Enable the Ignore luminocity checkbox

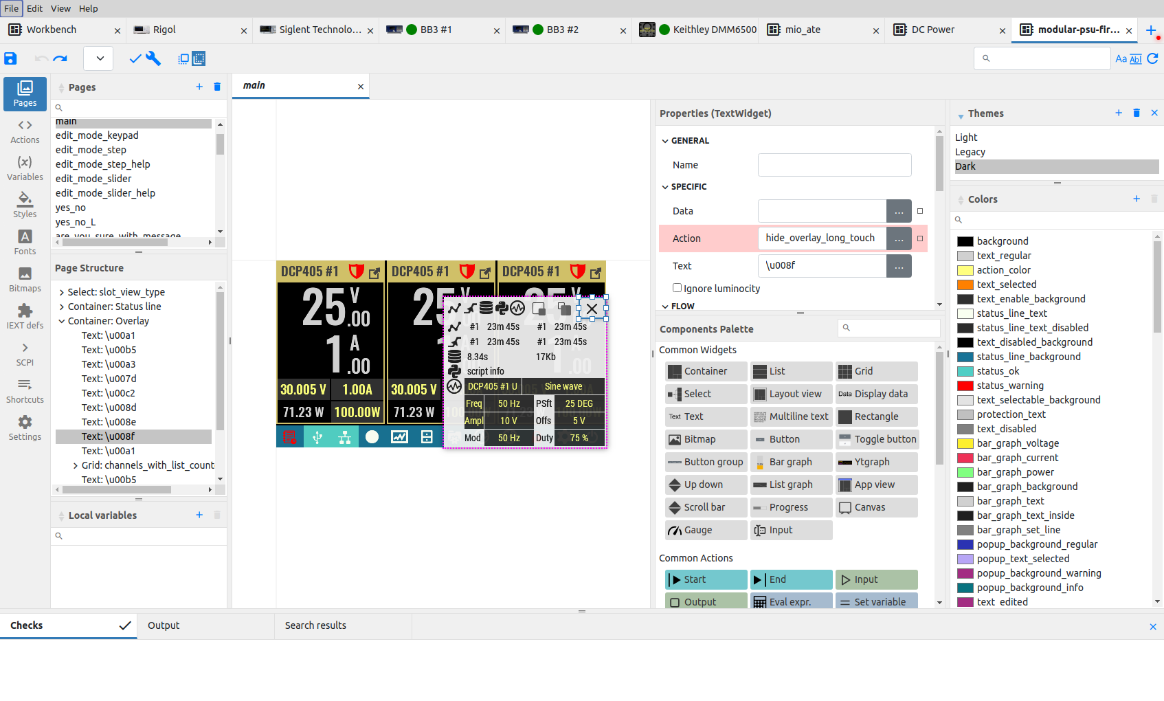[x=678, y=288]
